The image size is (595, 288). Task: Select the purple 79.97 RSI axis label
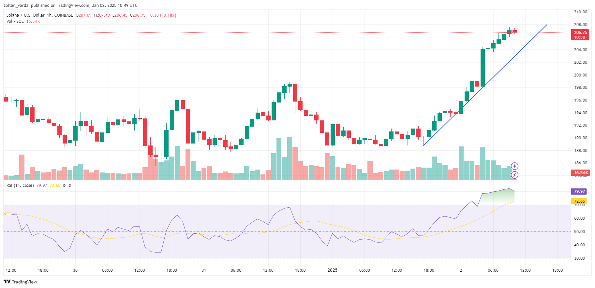pos(579,192)
